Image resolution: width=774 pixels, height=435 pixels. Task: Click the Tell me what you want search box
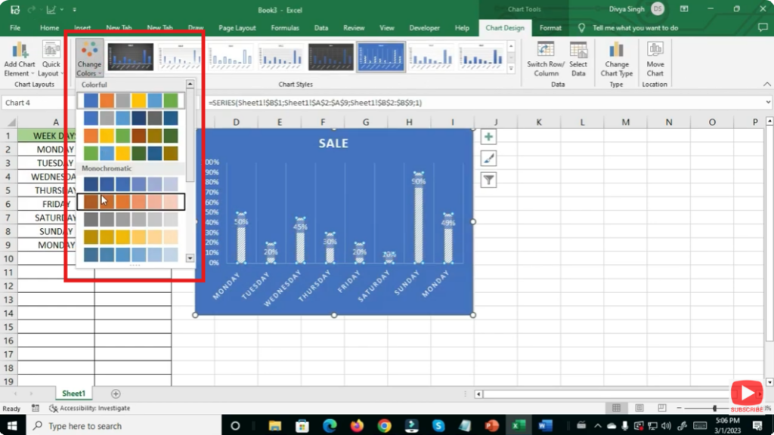[635, 28]
